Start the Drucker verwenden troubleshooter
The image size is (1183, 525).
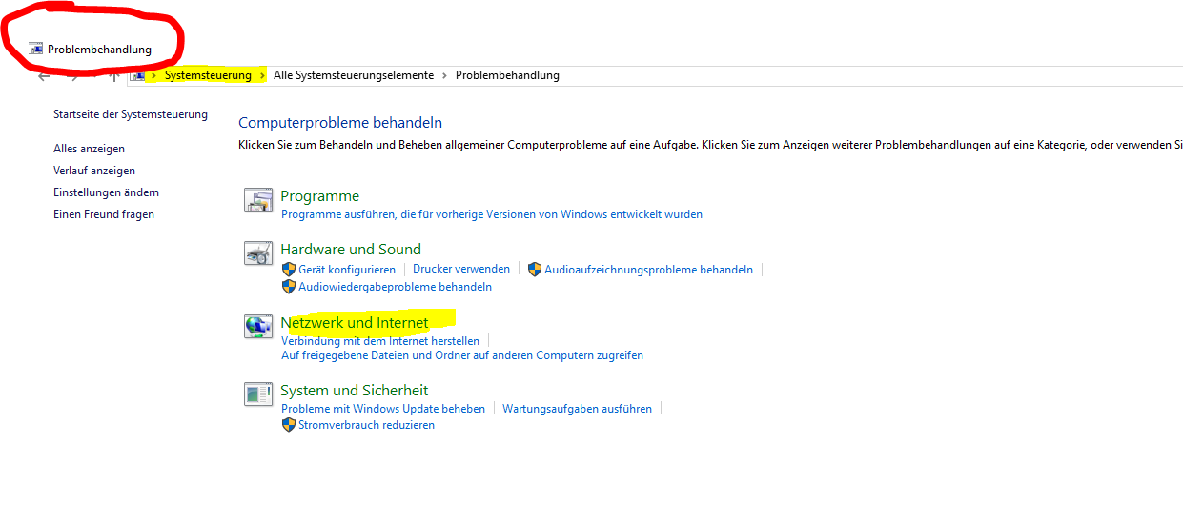tap(461, 270)
